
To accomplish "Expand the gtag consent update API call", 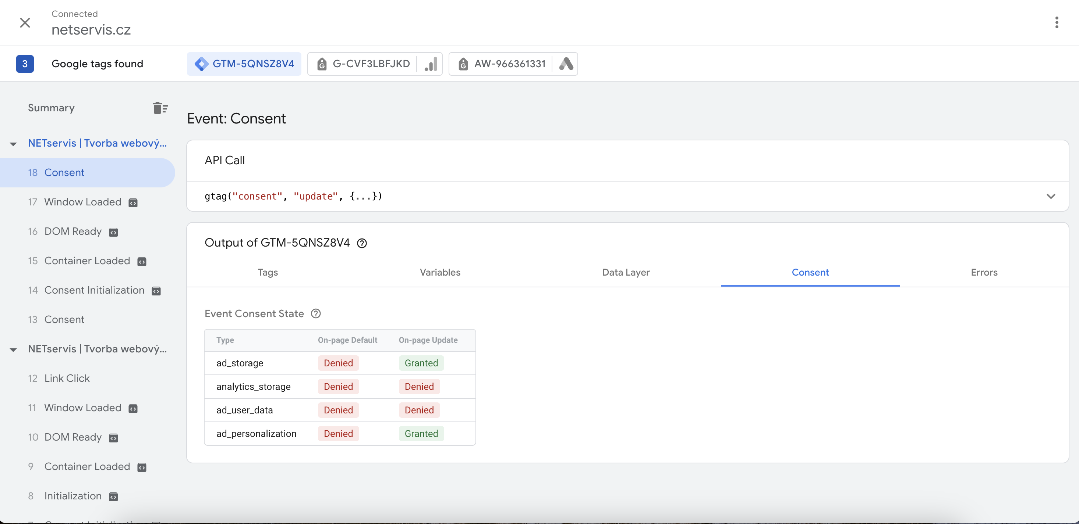I will (x=1051, y=196).
